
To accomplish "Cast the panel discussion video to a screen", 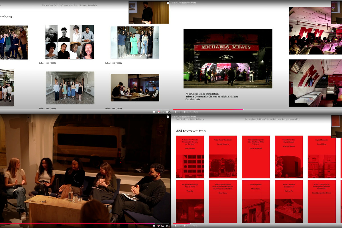I will click(x=163, y=226).
